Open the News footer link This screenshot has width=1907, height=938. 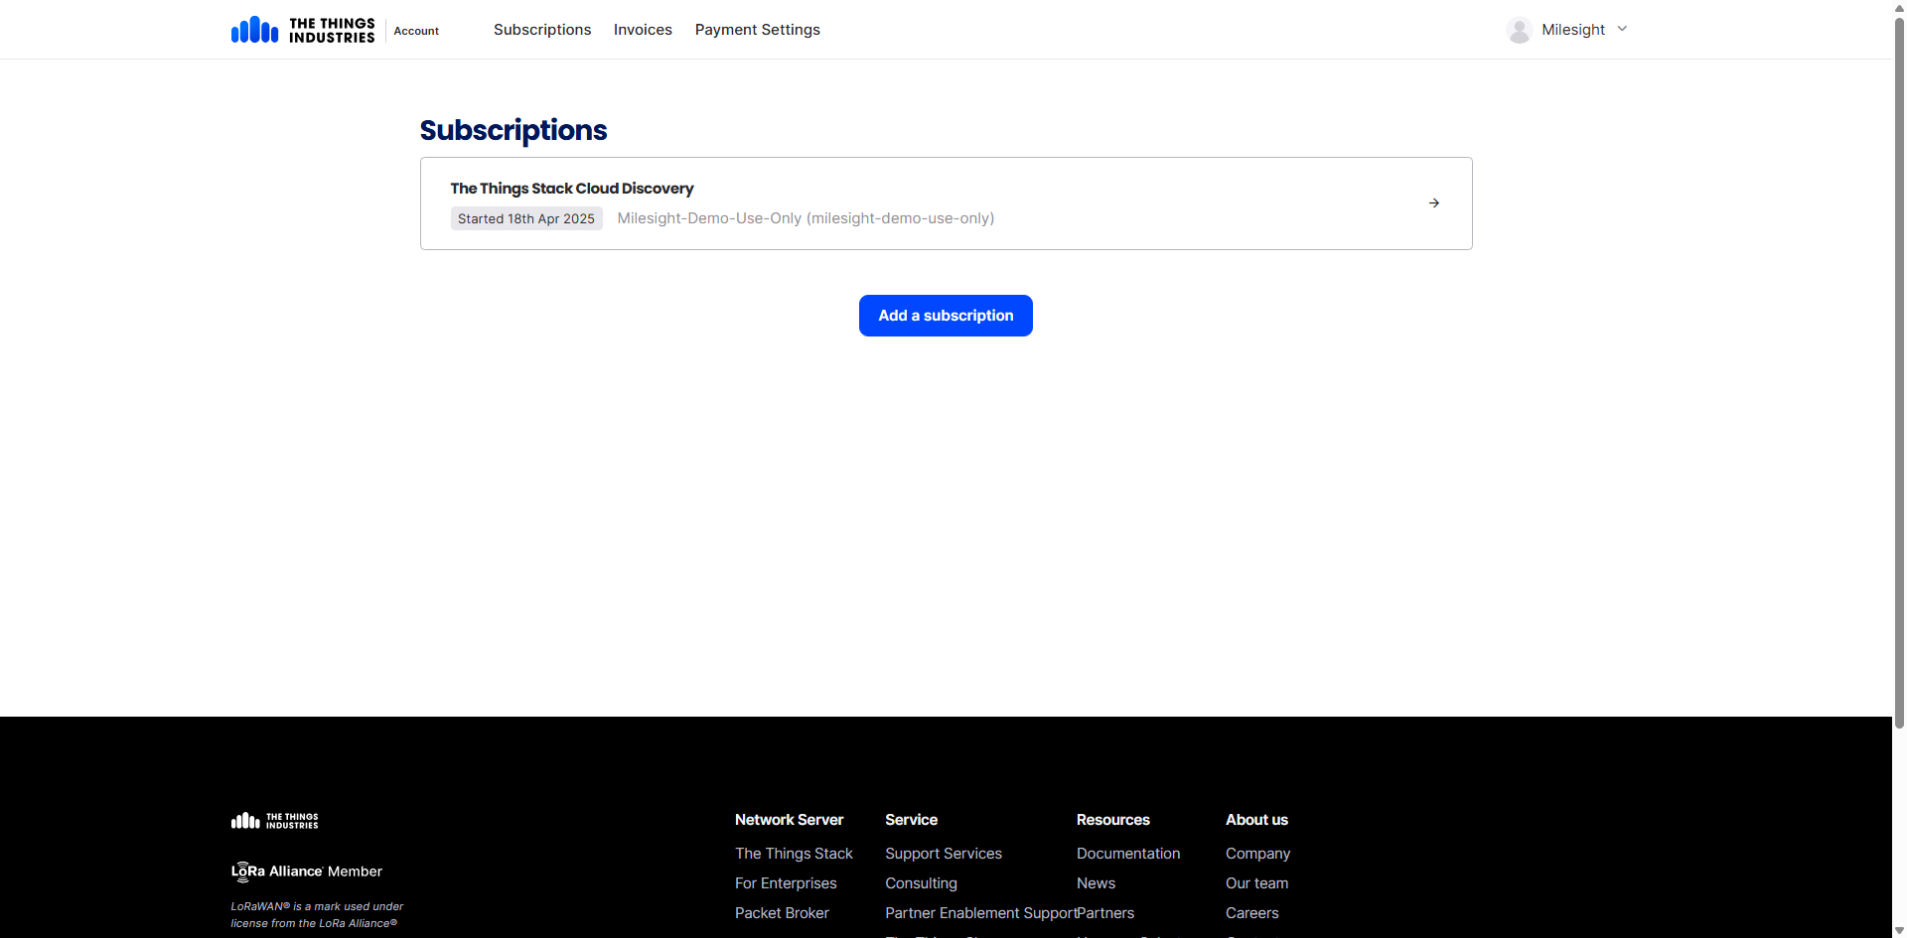point(1096,883)
